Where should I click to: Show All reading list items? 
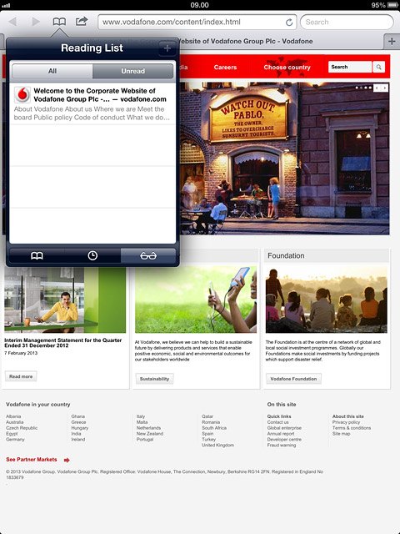tap(52, 71)
